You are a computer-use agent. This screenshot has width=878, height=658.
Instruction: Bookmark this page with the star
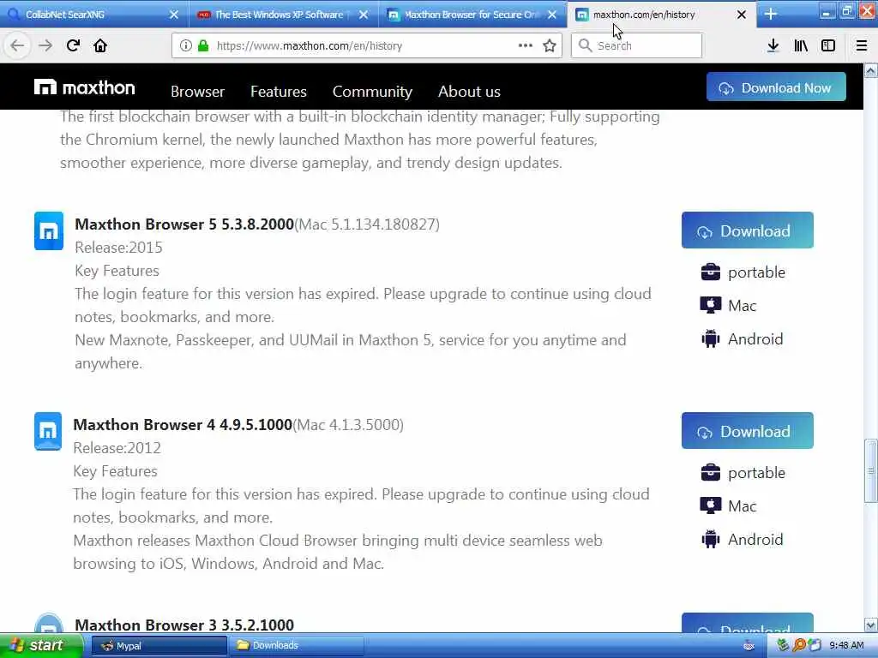click(x=550, y=45)
